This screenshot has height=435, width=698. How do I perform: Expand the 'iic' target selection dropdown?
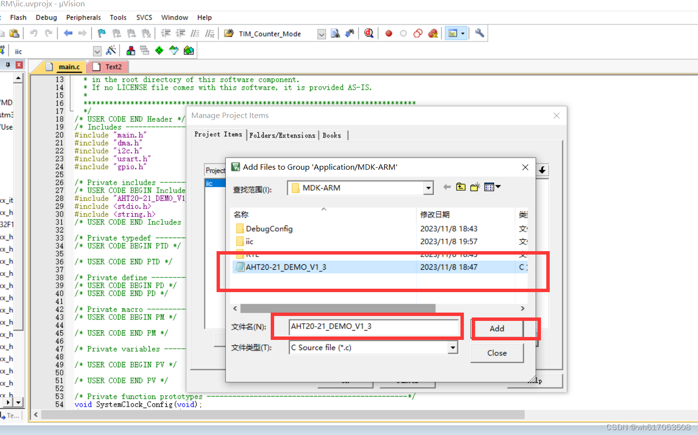97,51
